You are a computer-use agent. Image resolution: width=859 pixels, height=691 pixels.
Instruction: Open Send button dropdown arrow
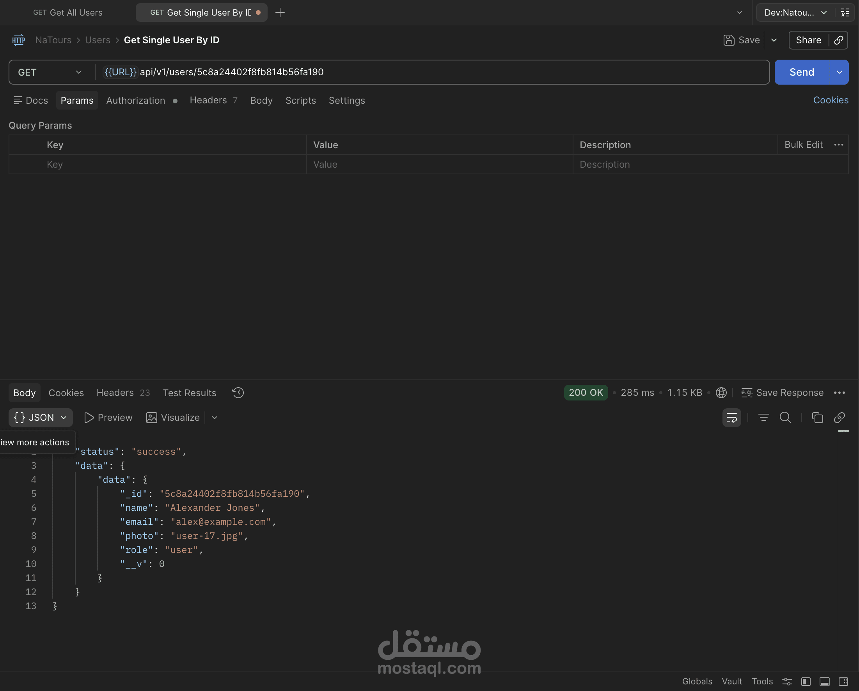pos(839,72)
